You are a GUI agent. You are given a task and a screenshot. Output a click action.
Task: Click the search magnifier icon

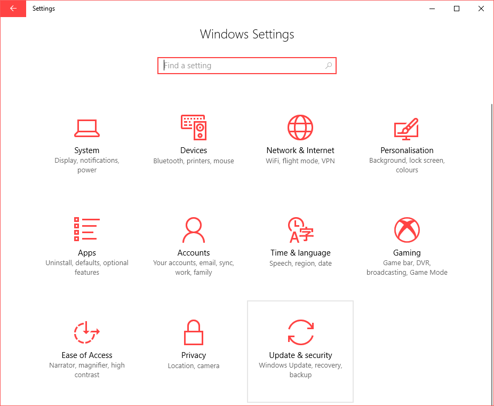pos(328,66)
